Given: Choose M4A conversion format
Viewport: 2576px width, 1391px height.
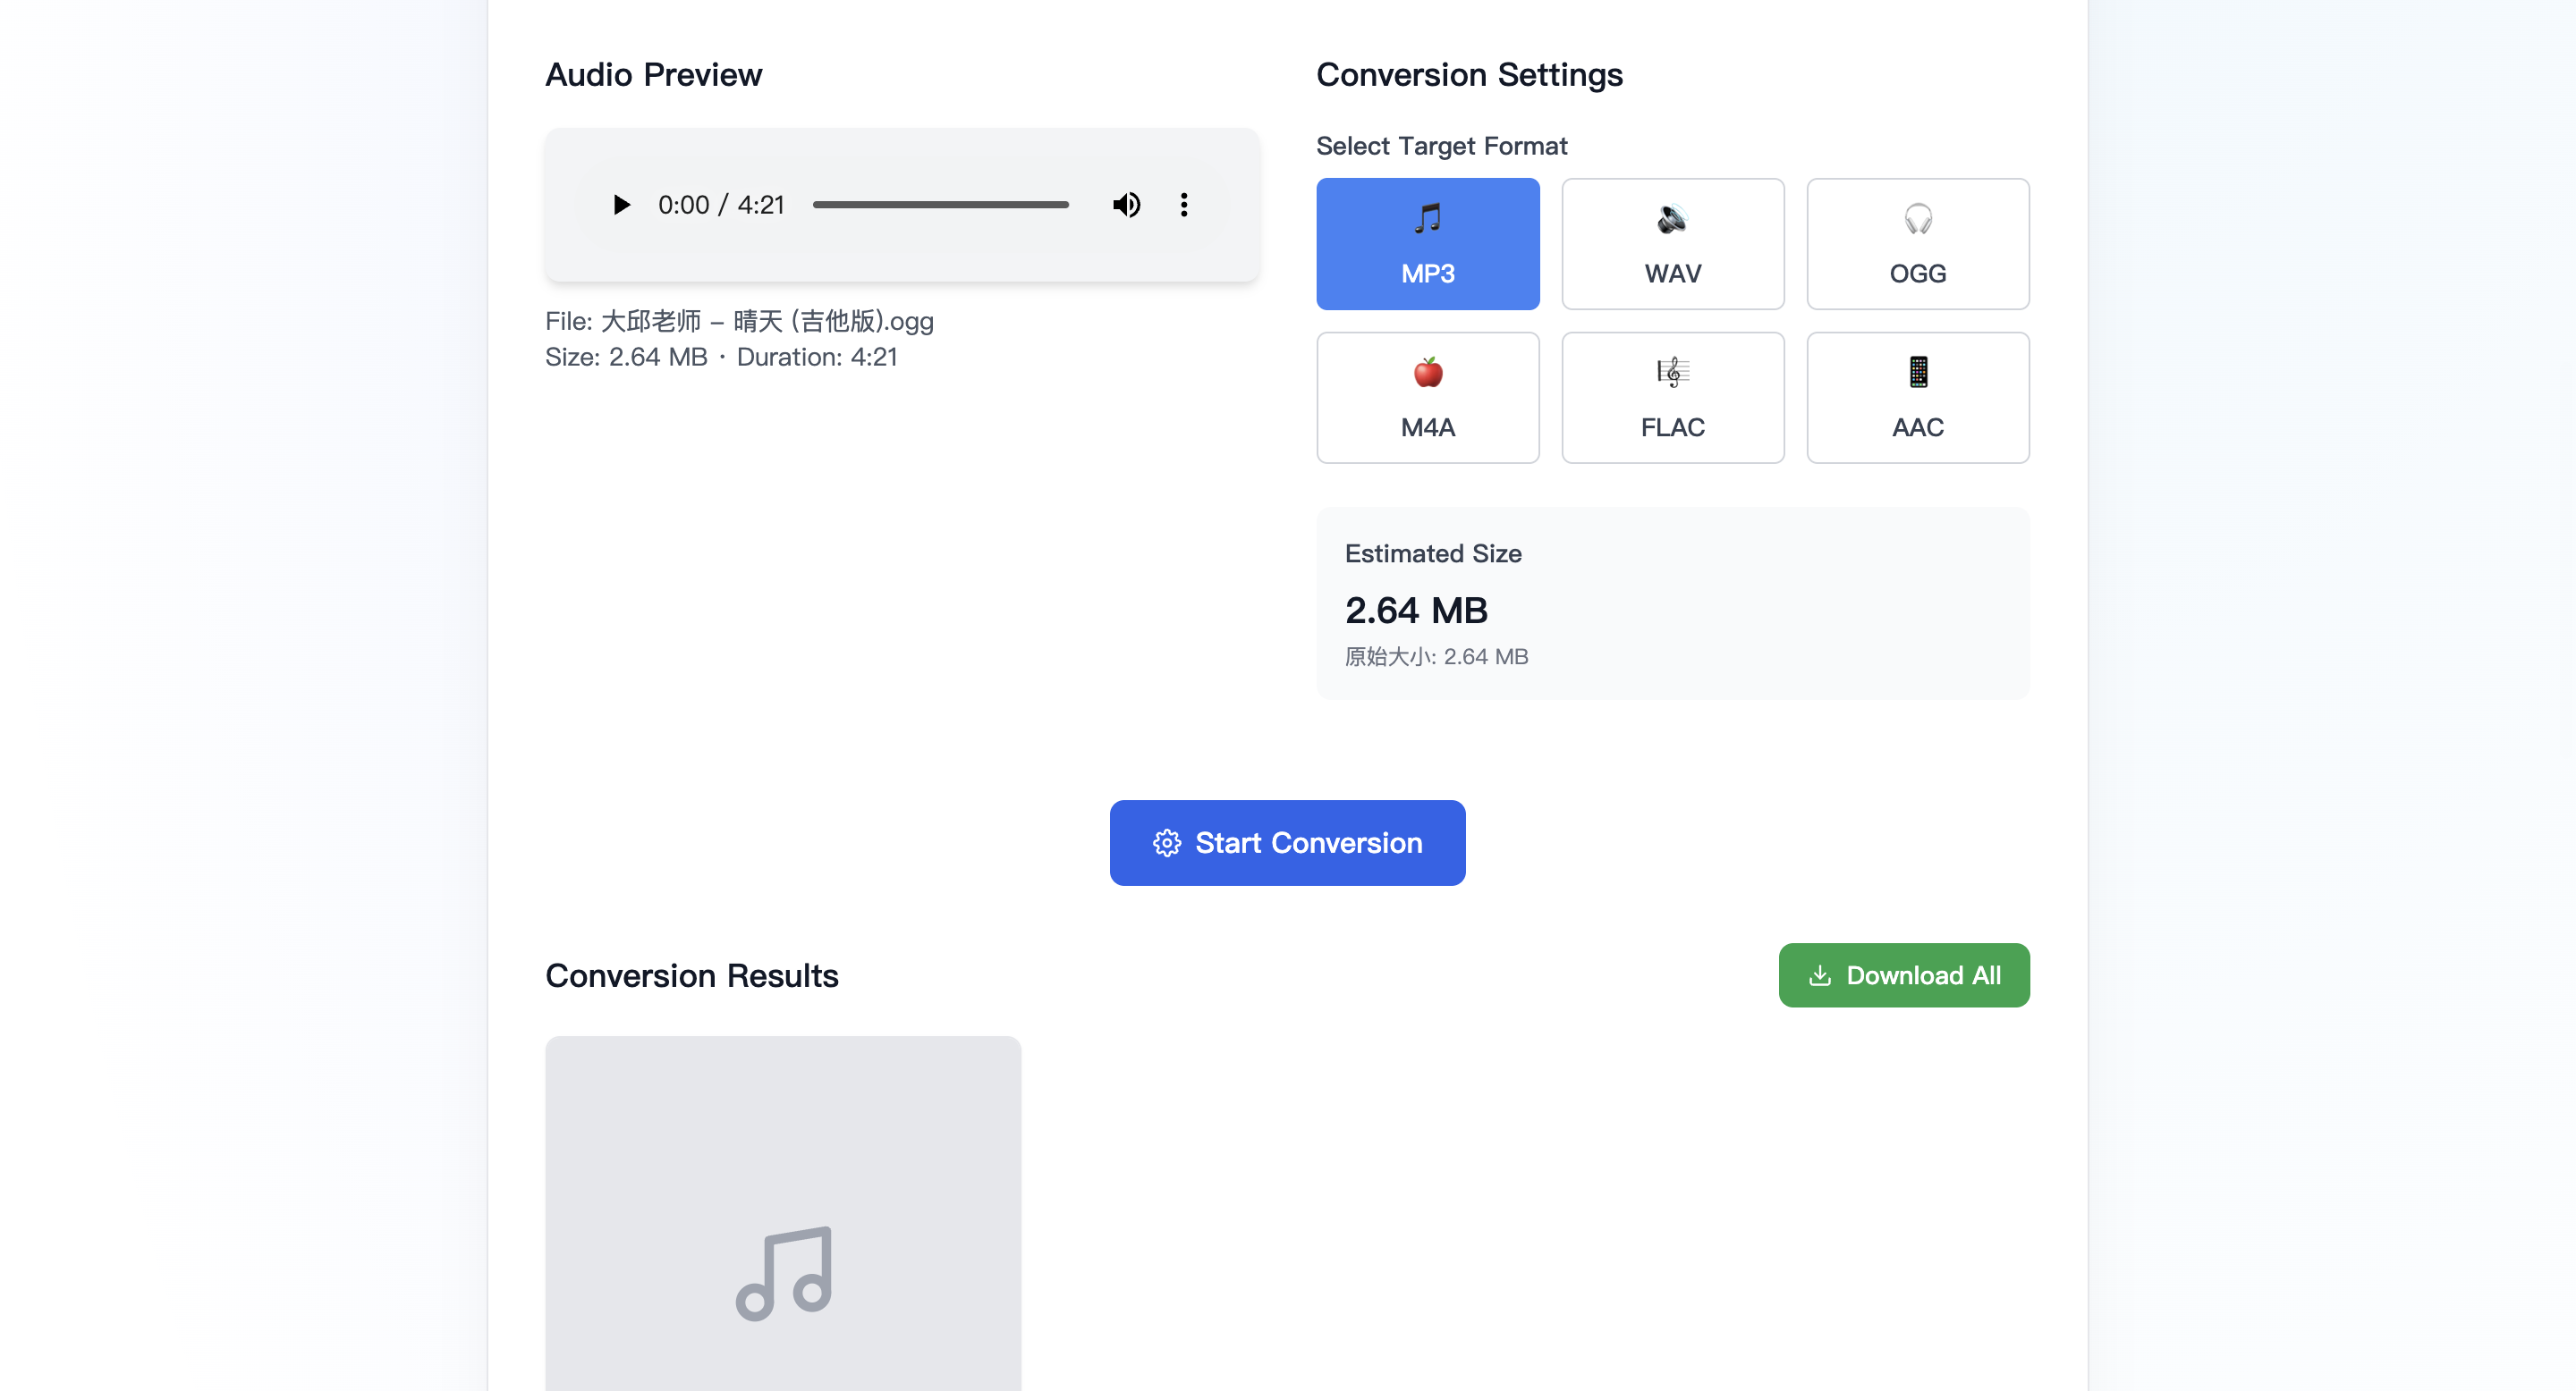Looking at the screenshot, I should (1427, 397).
